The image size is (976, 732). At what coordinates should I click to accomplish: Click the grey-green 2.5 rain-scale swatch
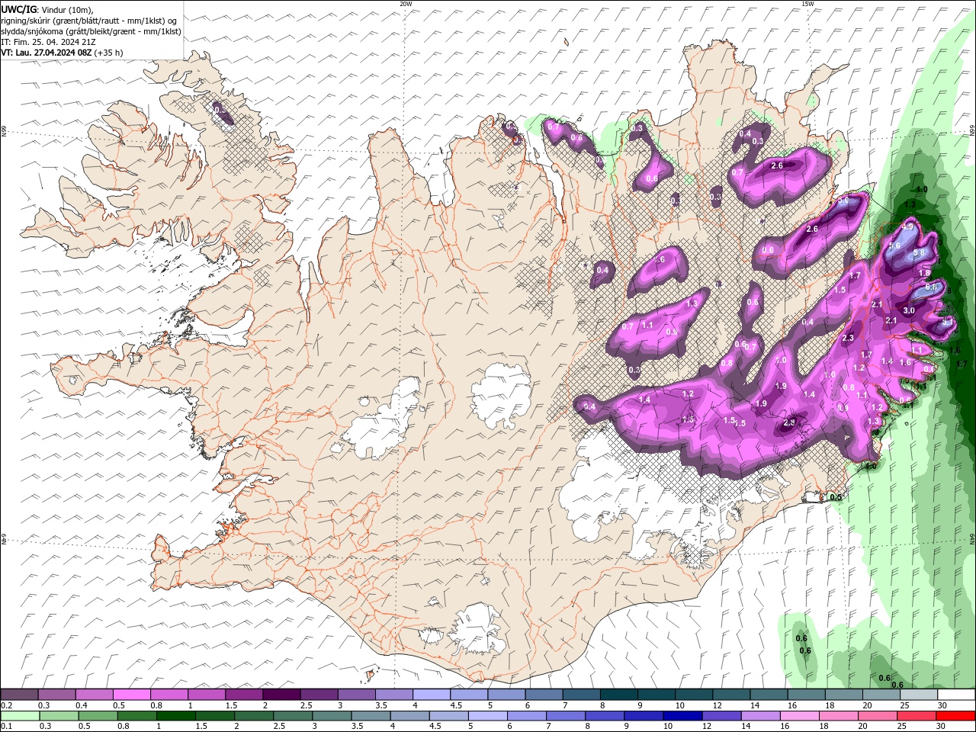(x=293, y=716)
